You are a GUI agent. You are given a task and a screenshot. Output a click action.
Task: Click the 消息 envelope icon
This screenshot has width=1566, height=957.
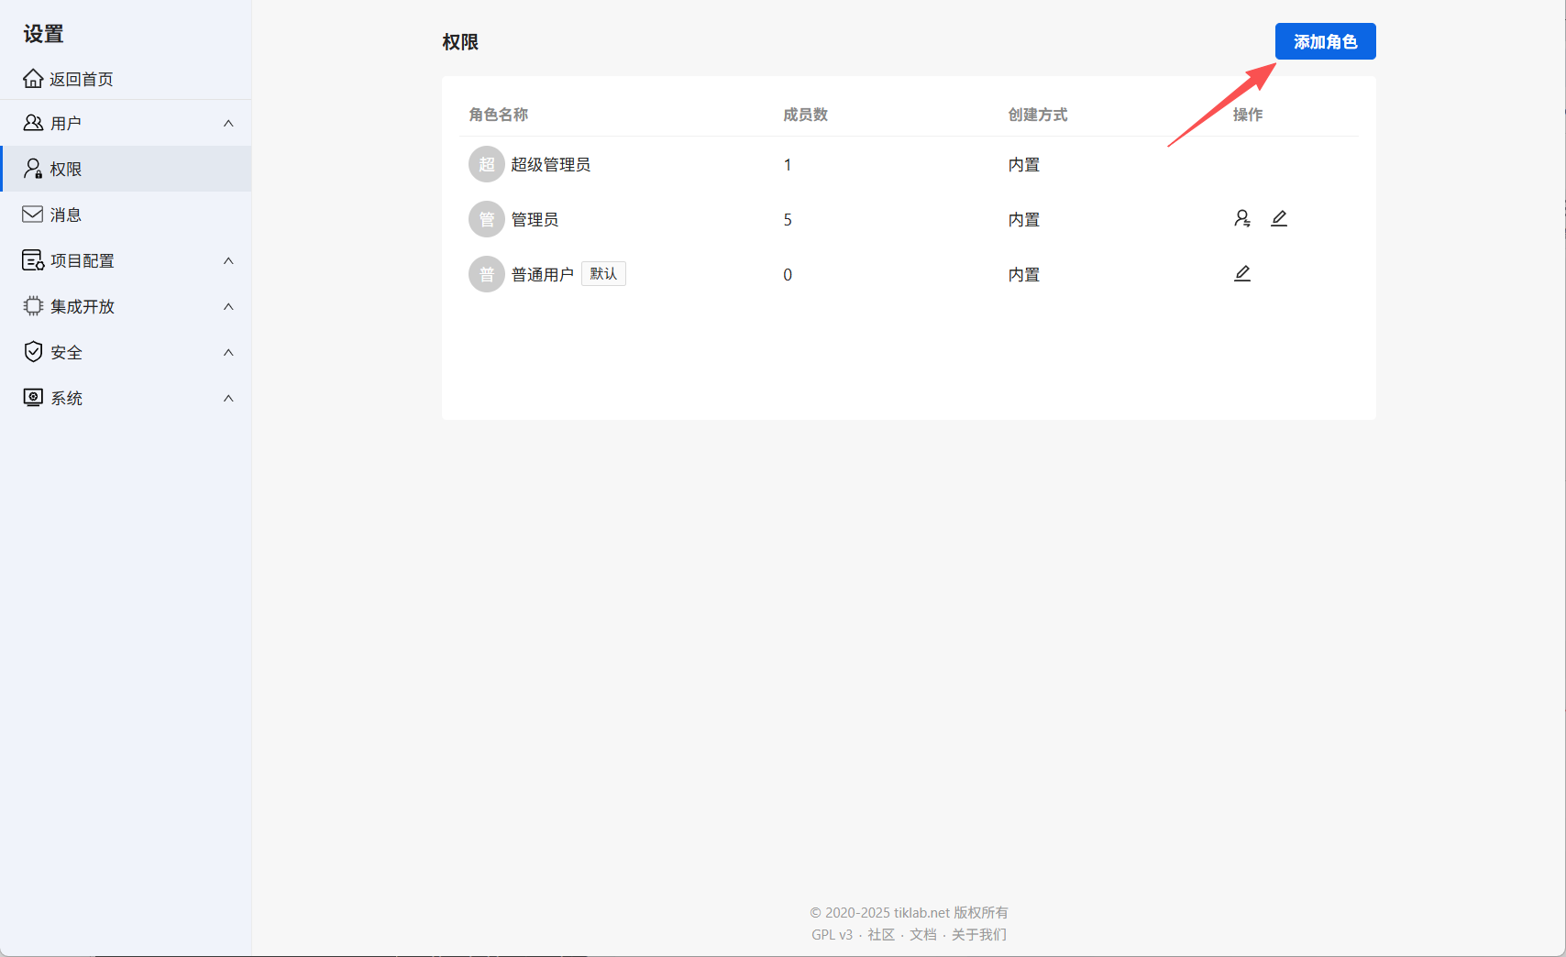[x=33, y=214]
